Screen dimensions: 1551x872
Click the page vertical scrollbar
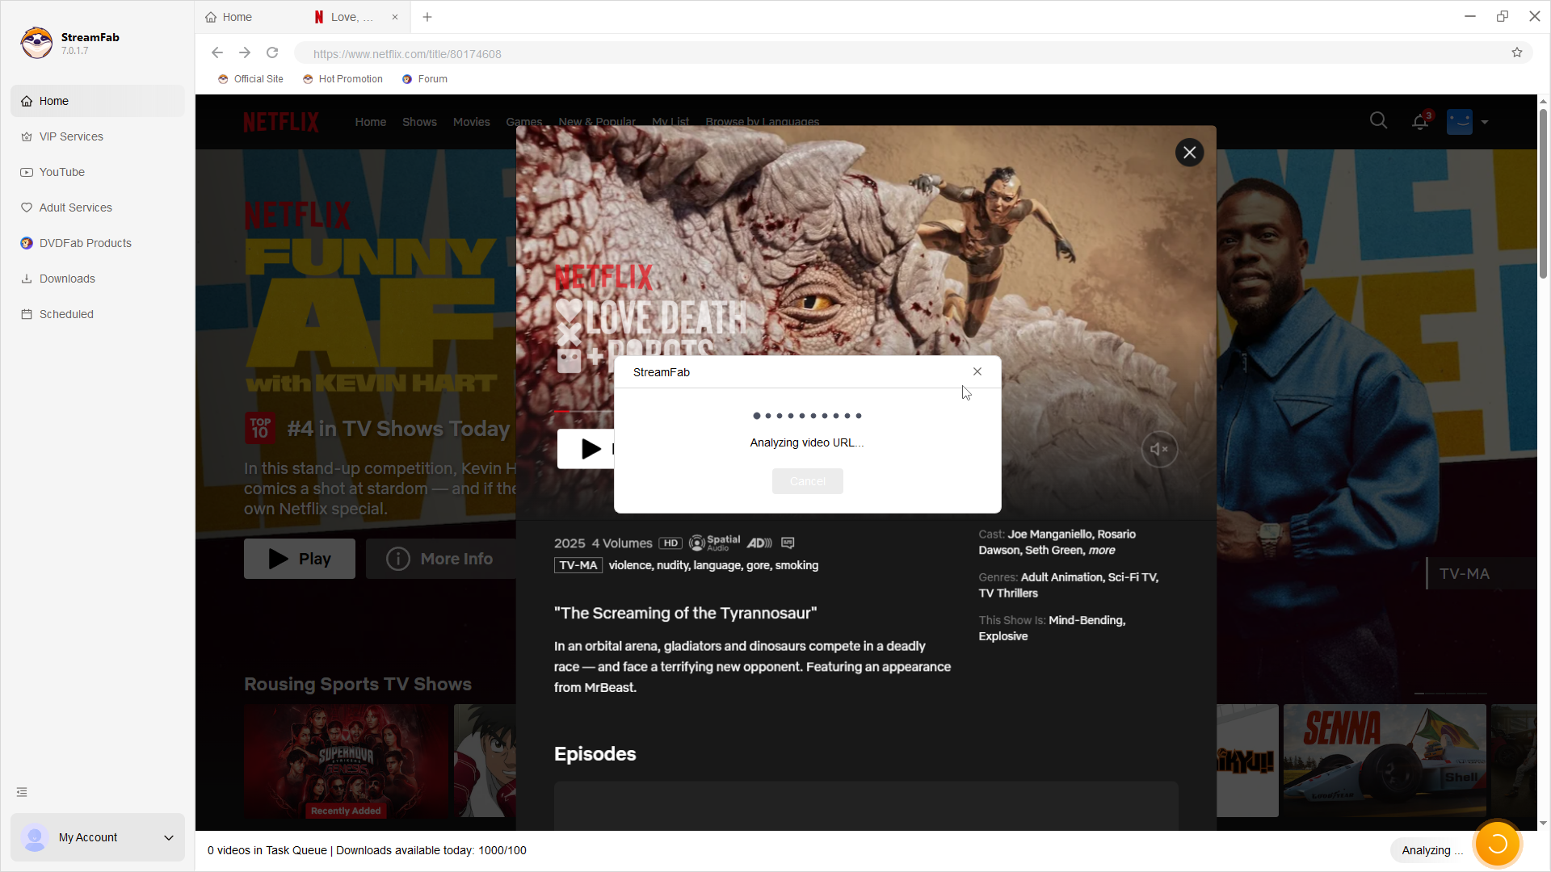tap(1544, 194)
